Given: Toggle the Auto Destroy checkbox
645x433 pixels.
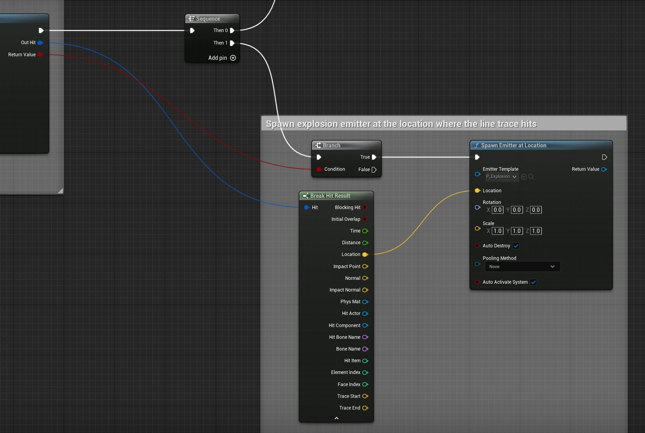Looking at the screenshot, I should (516, 246).
